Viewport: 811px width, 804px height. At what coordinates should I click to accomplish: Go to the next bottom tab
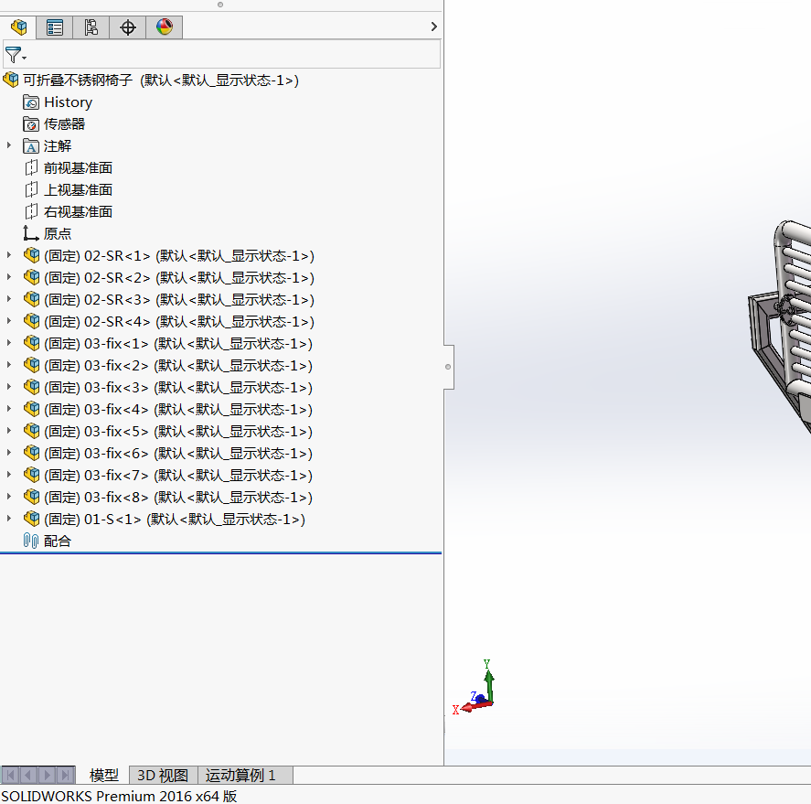click(x=47, y=775)
